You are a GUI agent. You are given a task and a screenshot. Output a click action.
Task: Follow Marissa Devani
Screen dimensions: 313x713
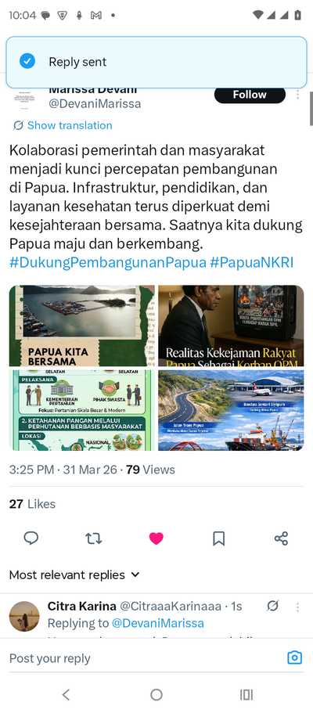coord(250,95)
